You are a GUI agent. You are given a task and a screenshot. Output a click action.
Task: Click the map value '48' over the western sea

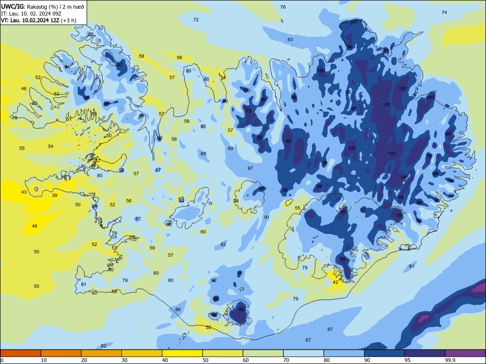coord(35,226)
